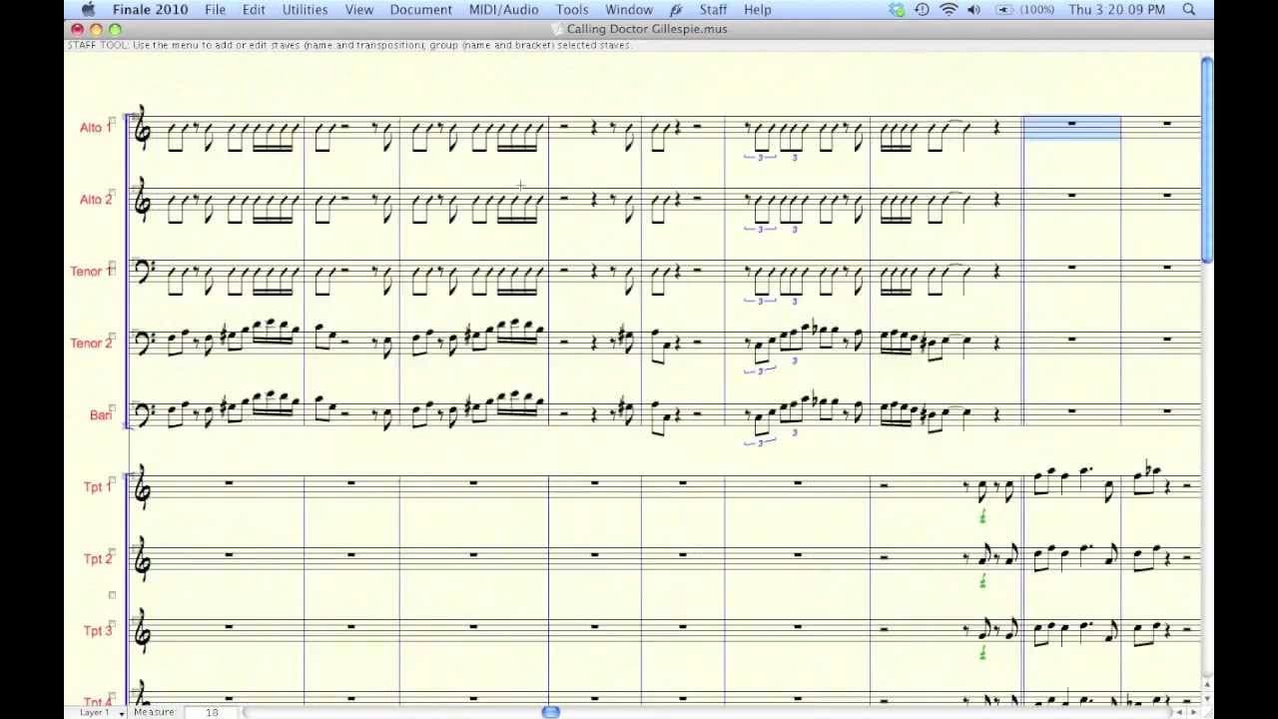Open the Wi-Fi status menu

click(x=949, y=10)
